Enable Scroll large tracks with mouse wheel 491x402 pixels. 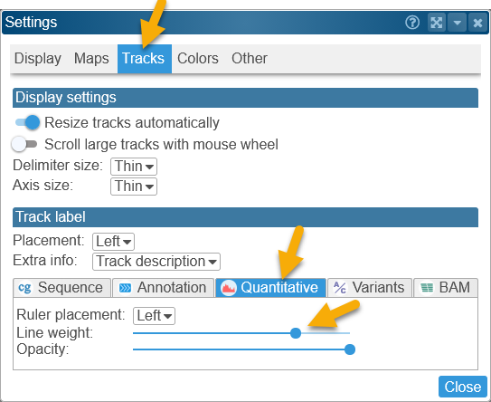pyautogui.click(x=24, y=144)
